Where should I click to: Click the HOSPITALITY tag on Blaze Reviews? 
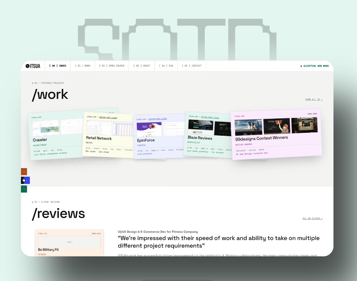(193, 143)
